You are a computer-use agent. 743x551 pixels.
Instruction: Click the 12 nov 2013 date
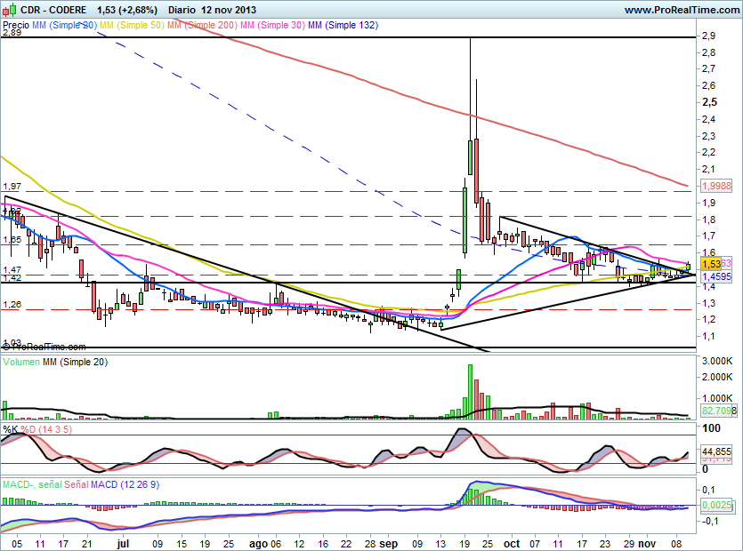pos(229,10)
